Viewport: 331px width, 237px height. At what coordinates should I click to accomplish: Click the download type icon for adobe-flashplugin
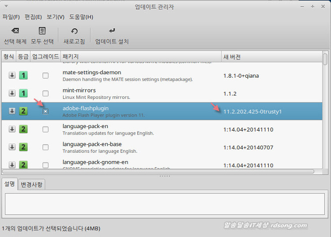point(12,111)
